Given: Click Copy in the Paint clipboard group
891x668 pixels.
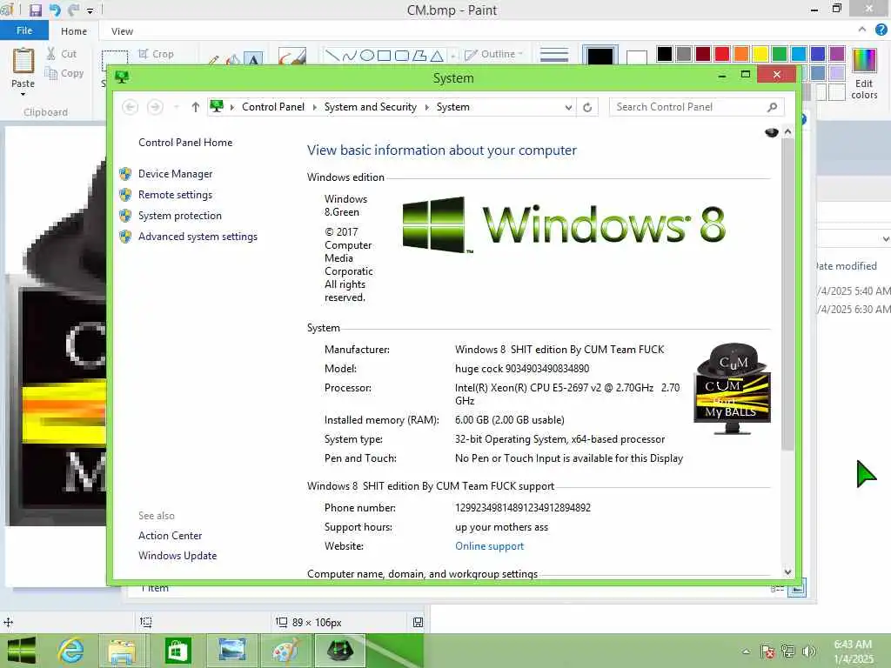Looking at the screenshot, I should click(x=64, y=73).
